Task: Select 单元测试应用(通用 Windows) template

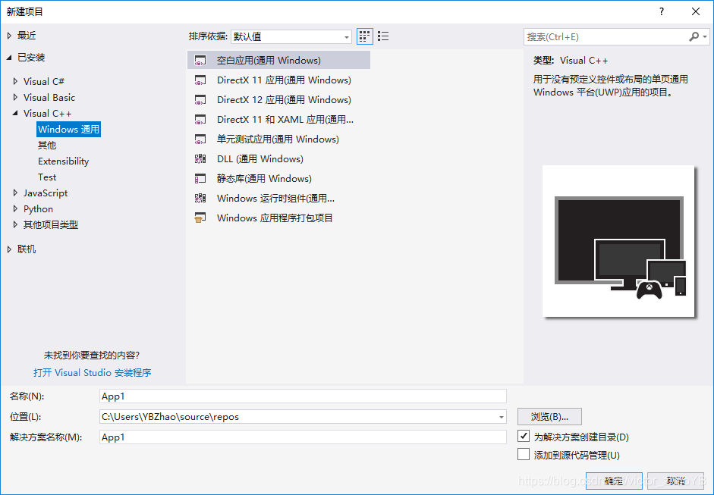Action: 278,139
